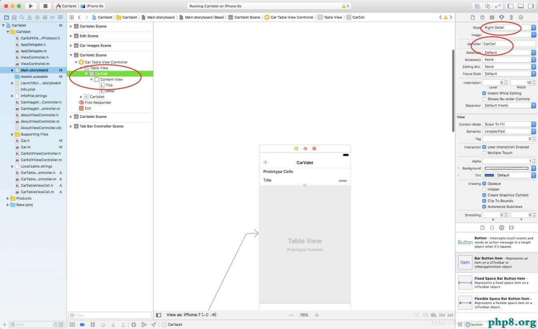Open related items grid menu
The image size is (538, 329).
point(71,17)
